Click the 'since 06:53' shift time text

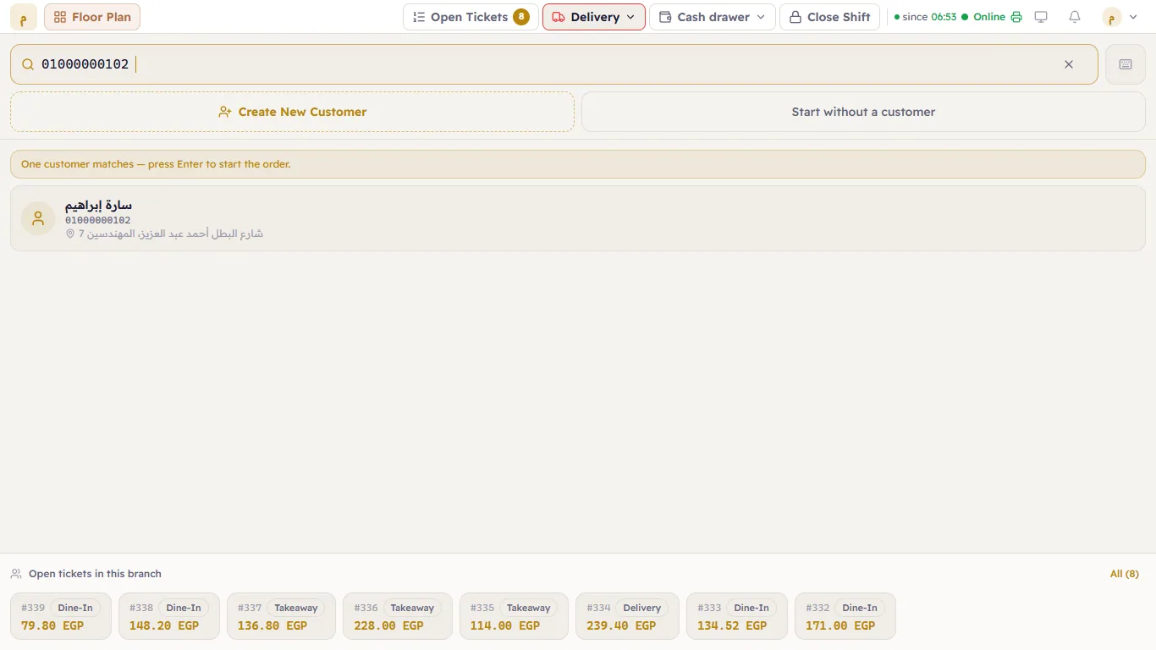(929, 17)
